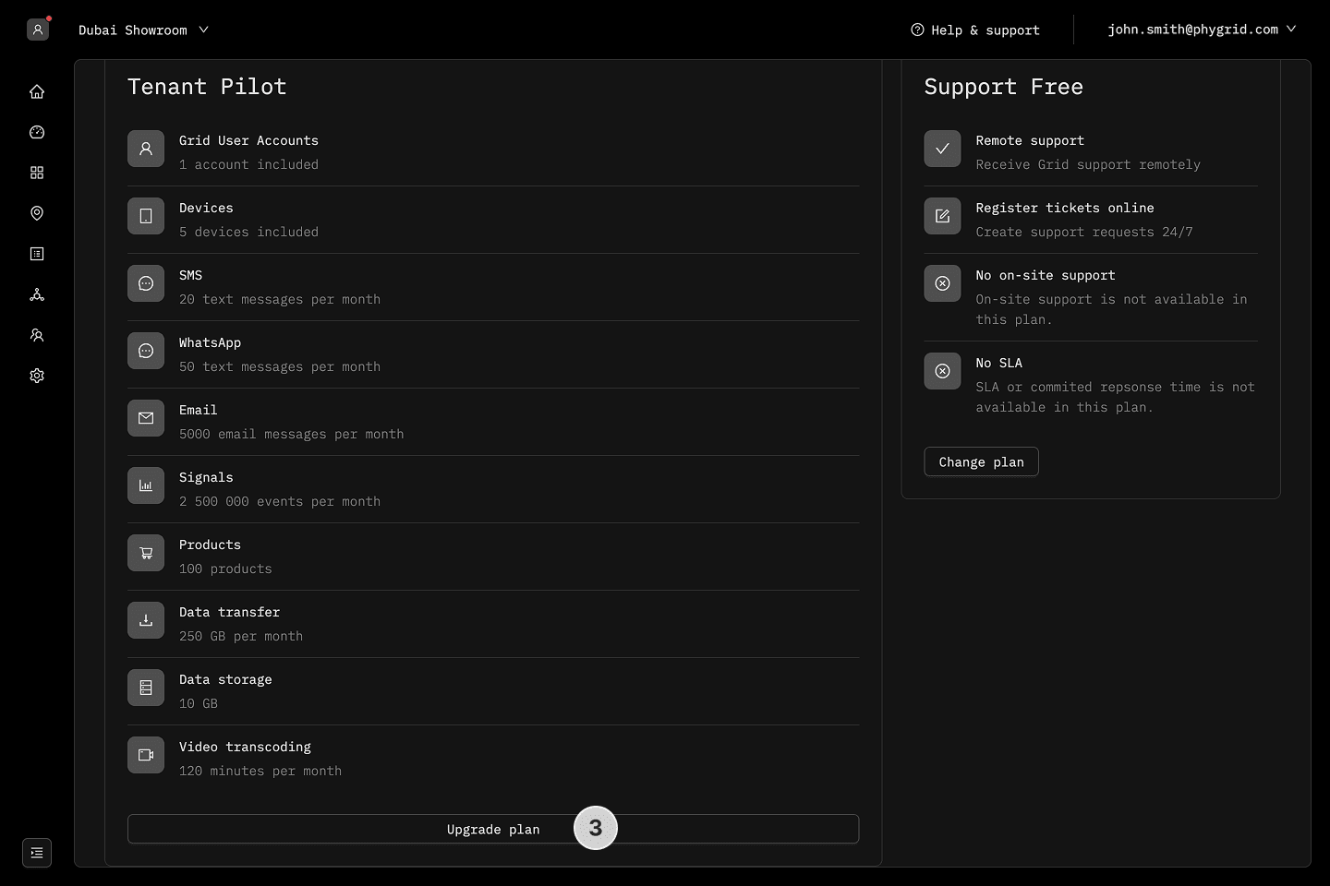This screenshot has height=886, width=1330.
Task: Open the list document sidebar icon
Action: point(37,254)
